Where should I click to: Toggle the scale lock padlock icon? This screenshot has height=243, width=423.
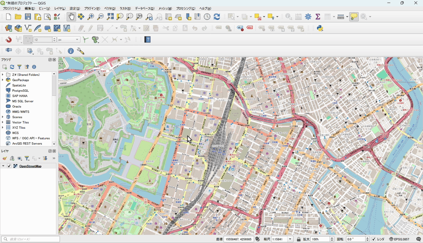pyautogui.click(x=299, y=239)
